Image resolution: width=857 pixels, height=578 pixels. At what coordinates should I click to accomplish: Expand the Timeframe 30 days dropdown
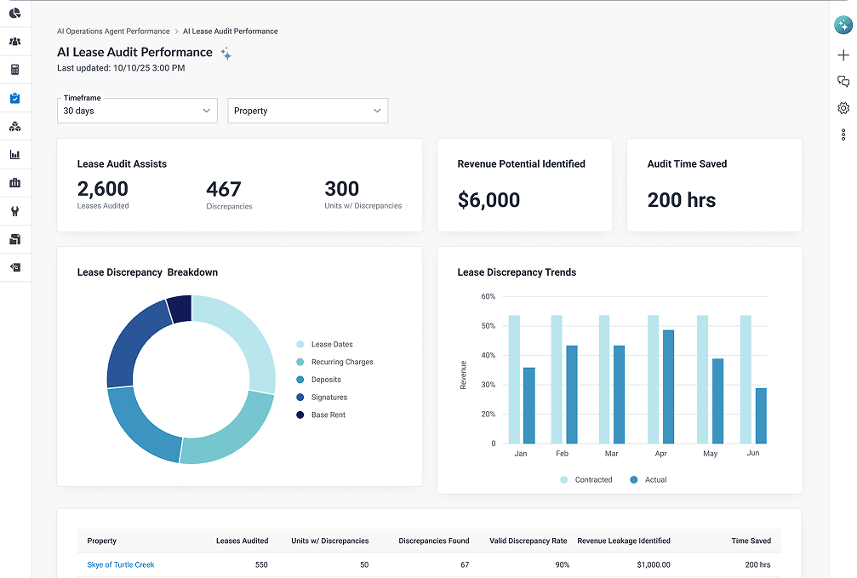click(x=137, y=111)
